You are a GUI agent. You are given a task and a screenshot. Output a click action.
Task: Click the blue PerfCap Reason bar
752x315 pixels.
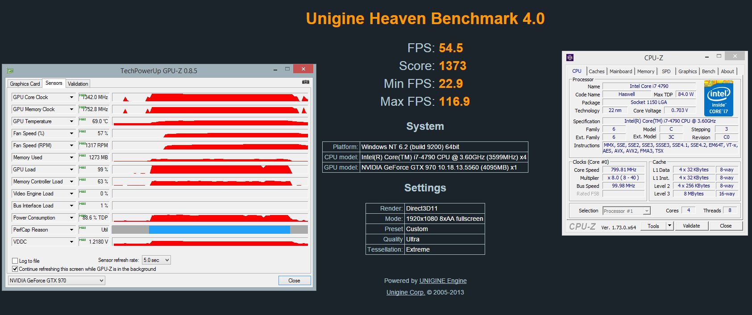[x=220, y=230]
